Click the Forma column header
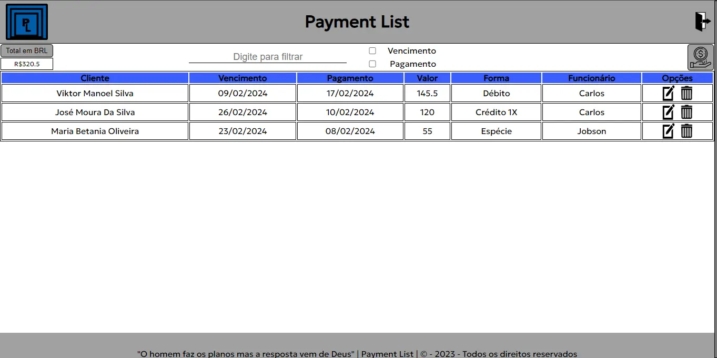The width and height of the screenshot is (717, 358). click(x=496, y=78)
